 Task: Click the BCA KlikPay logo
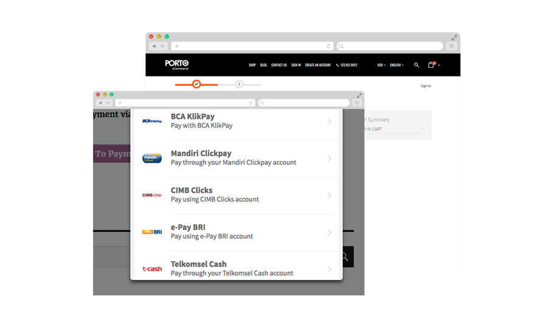(152, 121)
